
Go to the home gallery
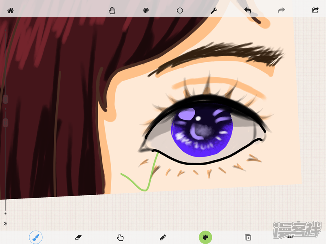coord(10,11)
